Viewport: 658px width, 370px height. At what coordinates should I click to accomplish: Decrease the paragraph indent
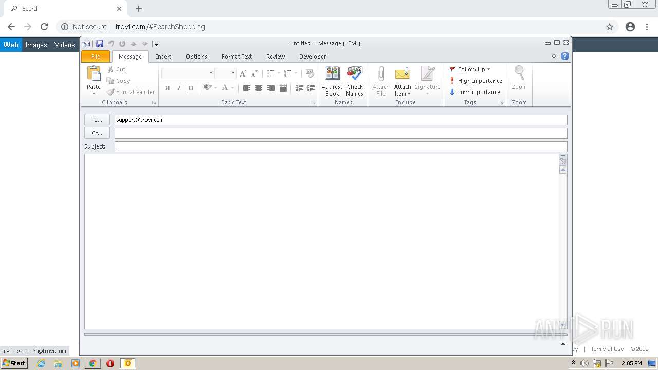click(x=299, y=88)
